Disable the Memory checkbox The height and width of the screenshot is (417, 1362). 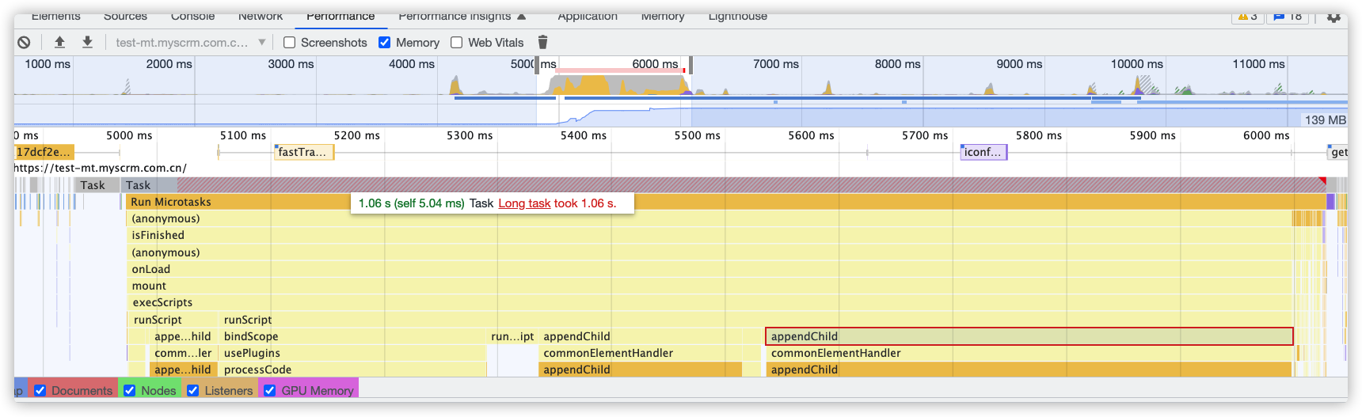pos(385,43)
